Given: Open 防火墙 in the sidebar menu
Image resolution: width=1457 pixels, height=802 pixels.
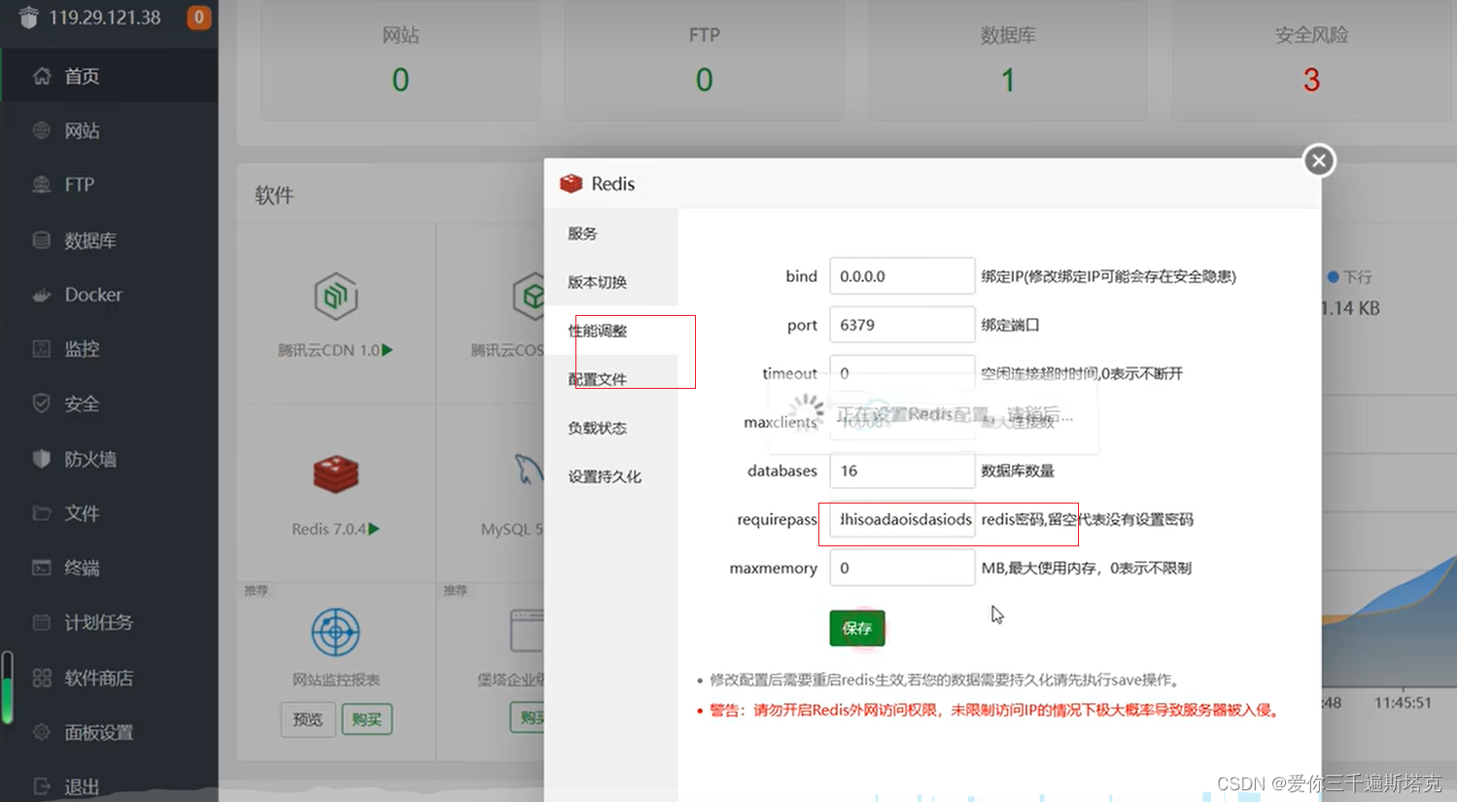Looking at the screenshot, I should click(109, 459).
